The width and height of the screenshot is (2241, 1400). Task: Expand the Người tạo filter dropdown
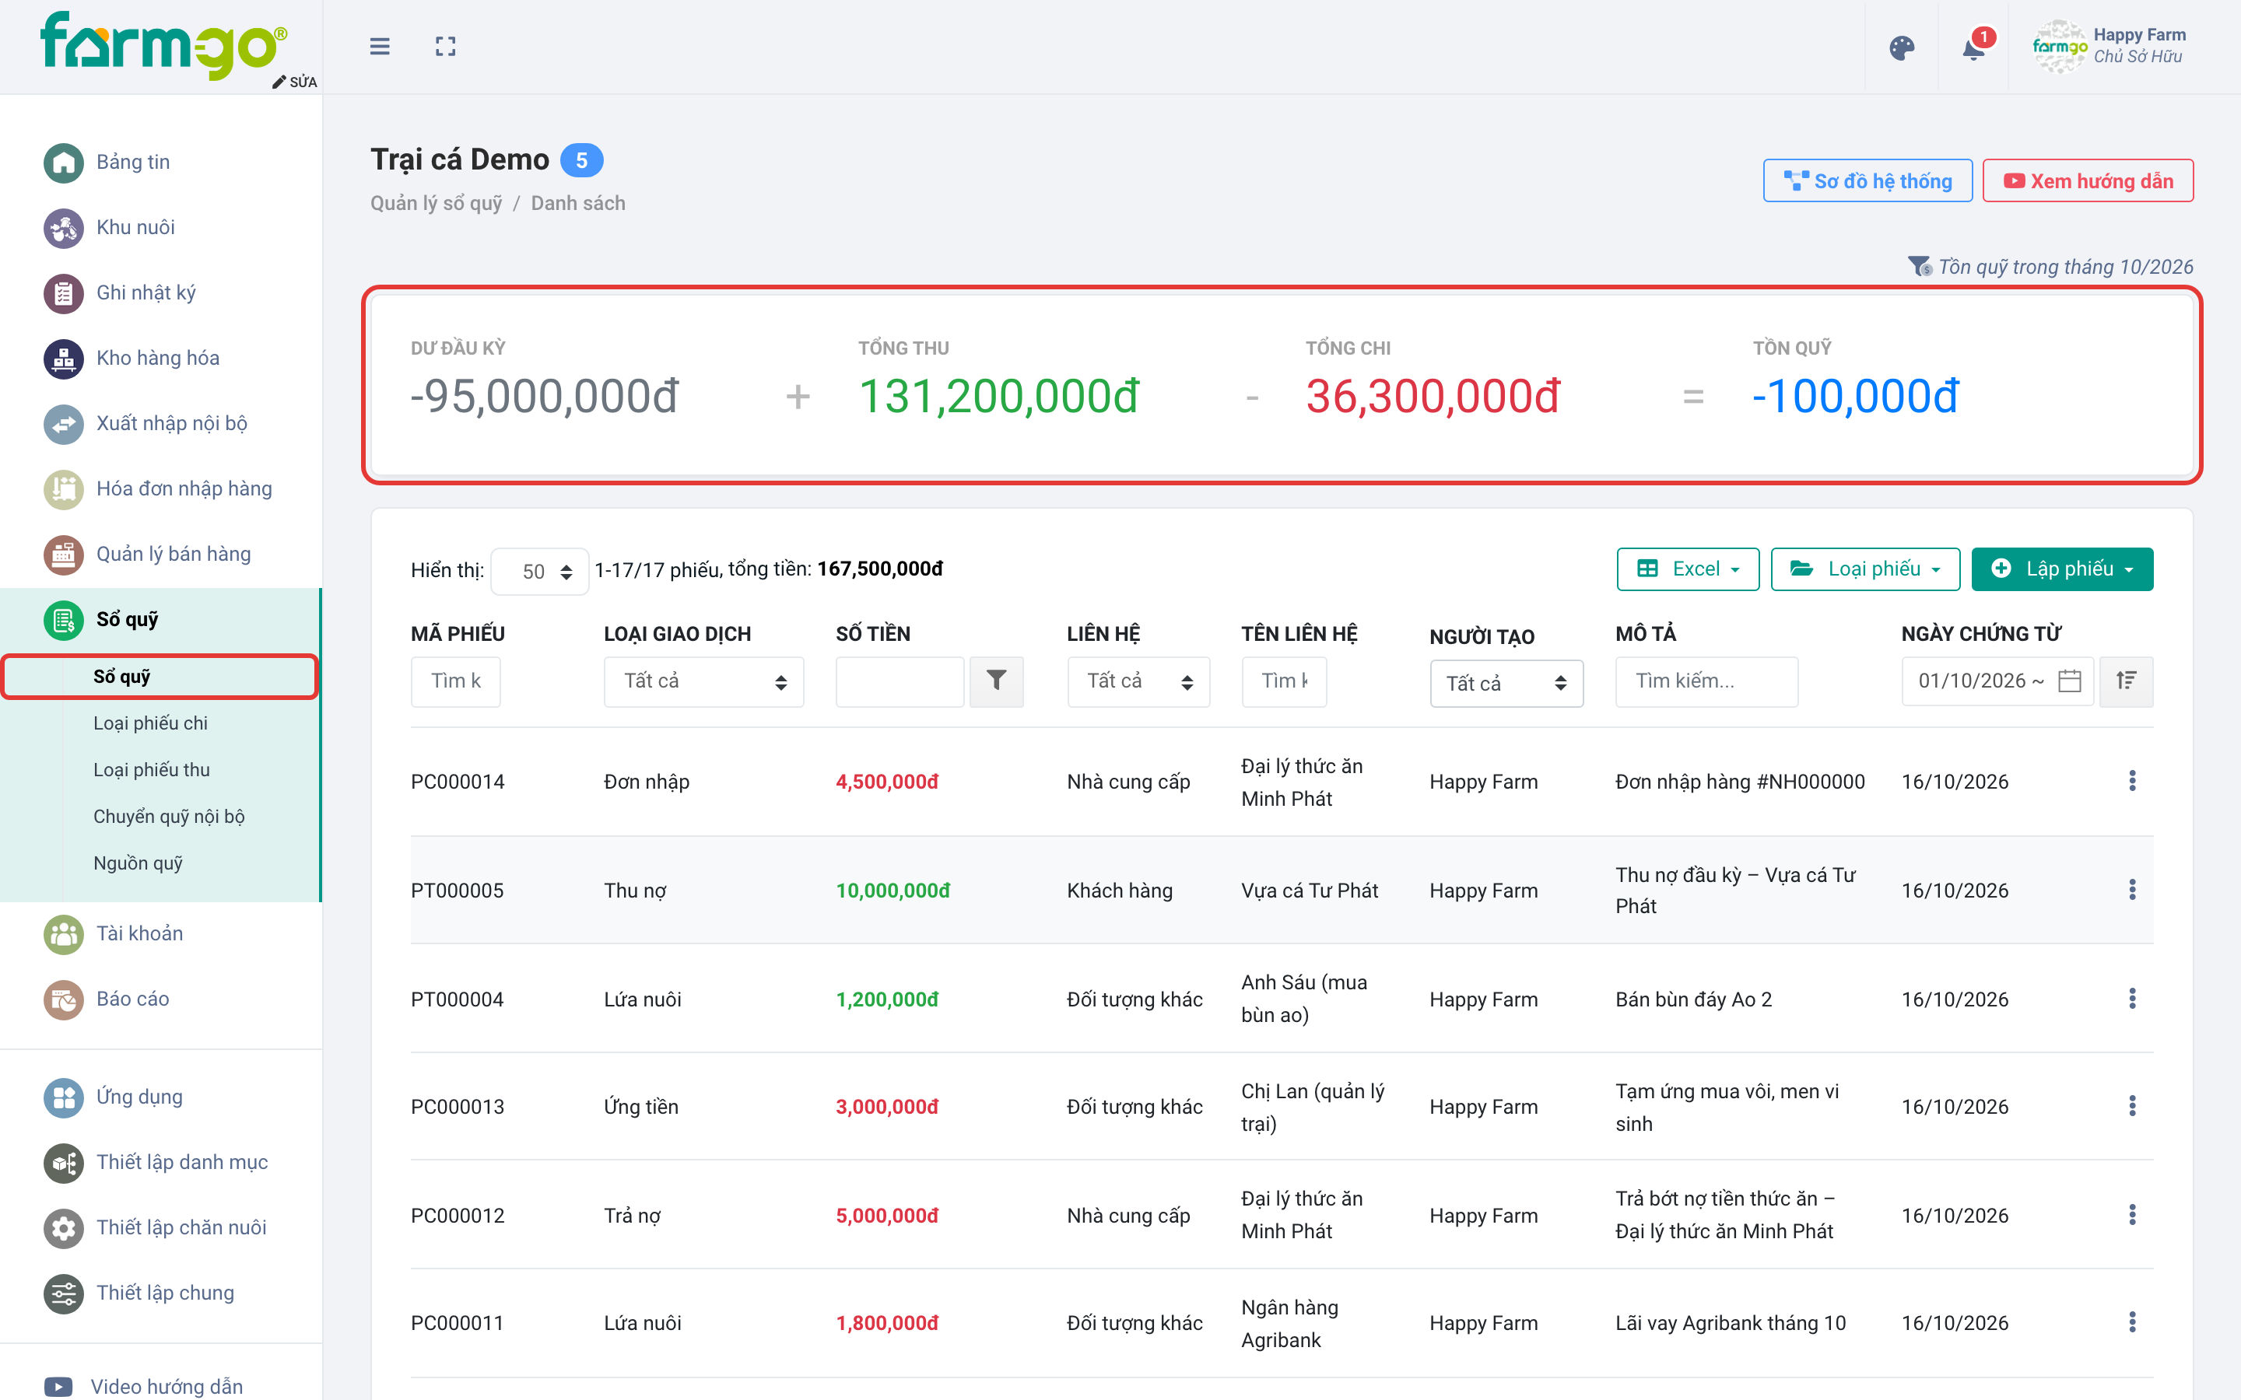pos(1506,684)
